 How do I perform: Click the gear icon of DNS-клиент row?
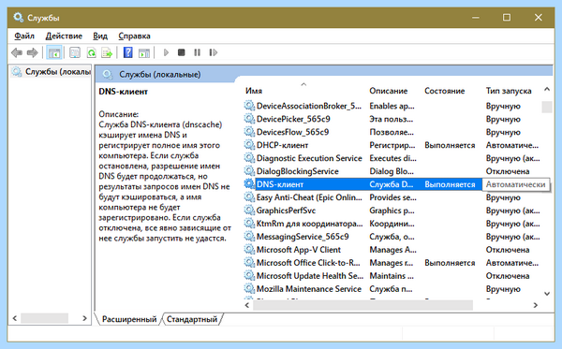(249, 184)
